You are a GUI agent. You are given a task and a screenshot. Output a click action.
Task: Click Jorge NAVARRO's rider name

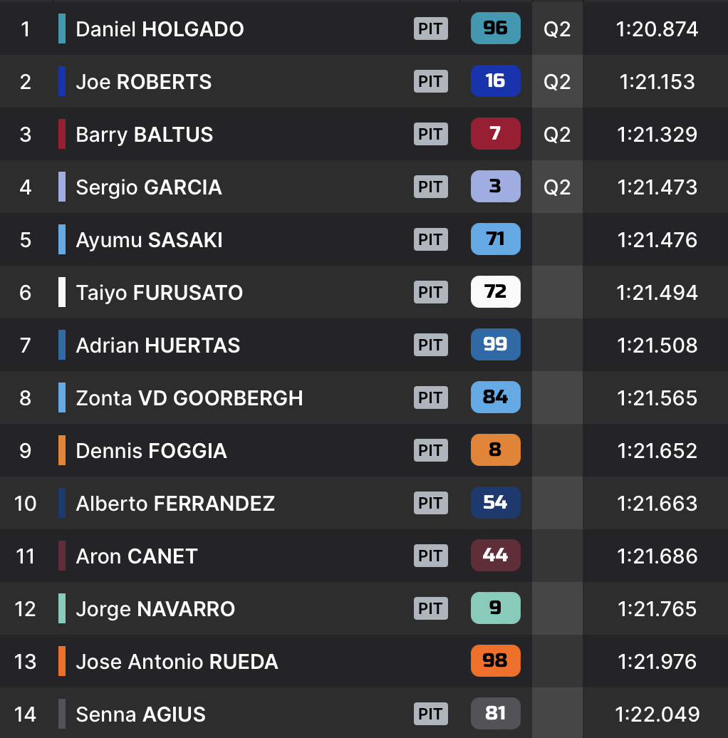[x=155, y=609]
